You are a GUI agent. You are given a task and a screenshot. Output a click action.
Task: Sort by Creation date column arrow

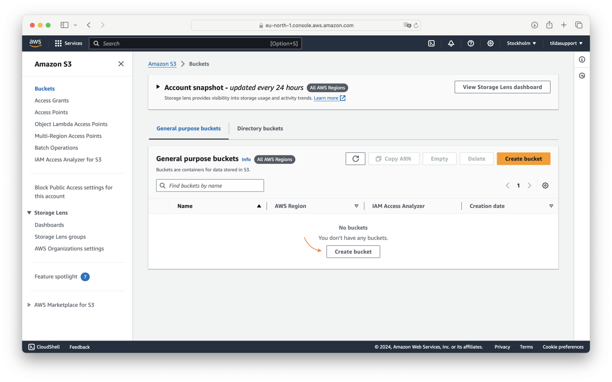pos(551,206)
